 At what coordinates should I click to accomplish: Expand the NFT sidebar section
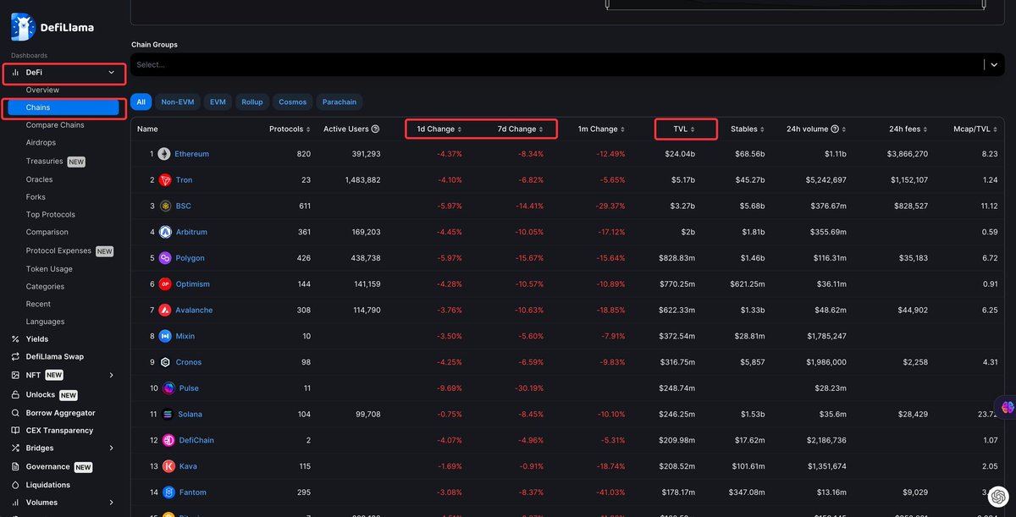[112, 375]
